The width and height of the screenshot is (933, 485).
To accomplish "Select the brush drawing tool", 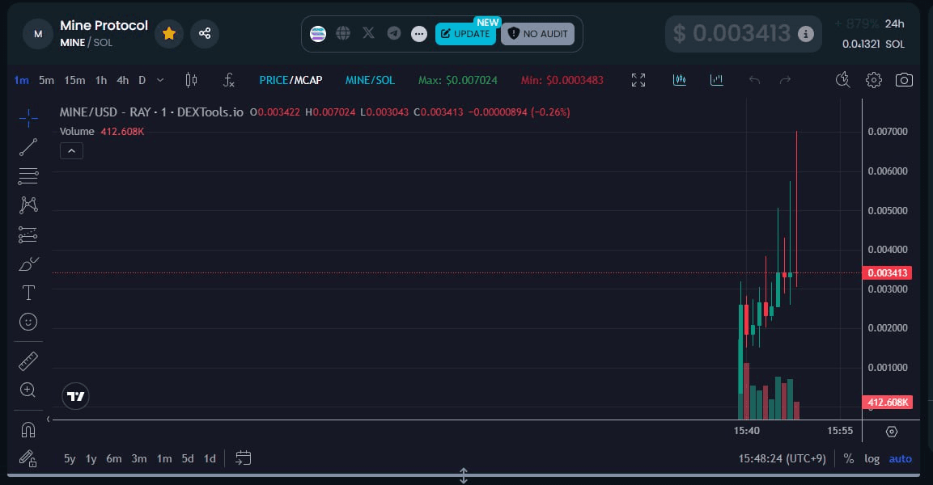I will [28, 264].
